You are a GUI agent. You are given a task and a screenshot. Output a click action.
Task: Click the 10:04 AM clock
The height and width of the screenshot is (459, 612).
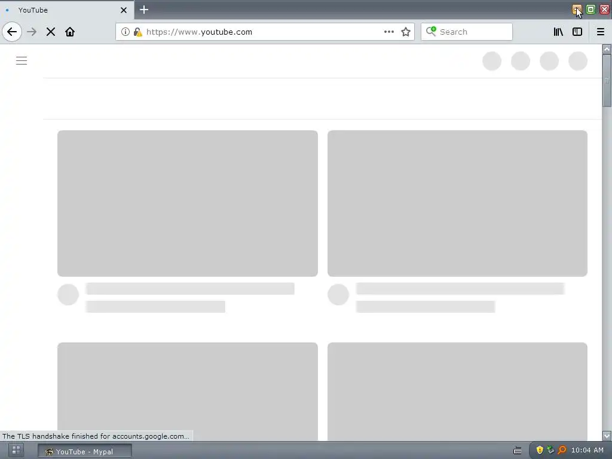tap(587, 450)
